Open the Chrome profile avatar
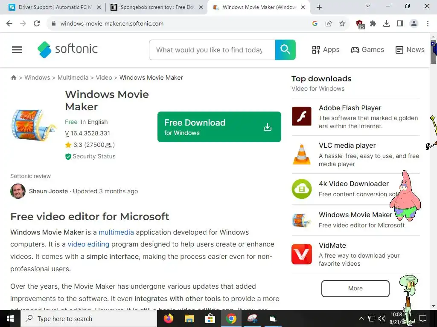Screen dimensions: 437x327 [x=414, y=24]
